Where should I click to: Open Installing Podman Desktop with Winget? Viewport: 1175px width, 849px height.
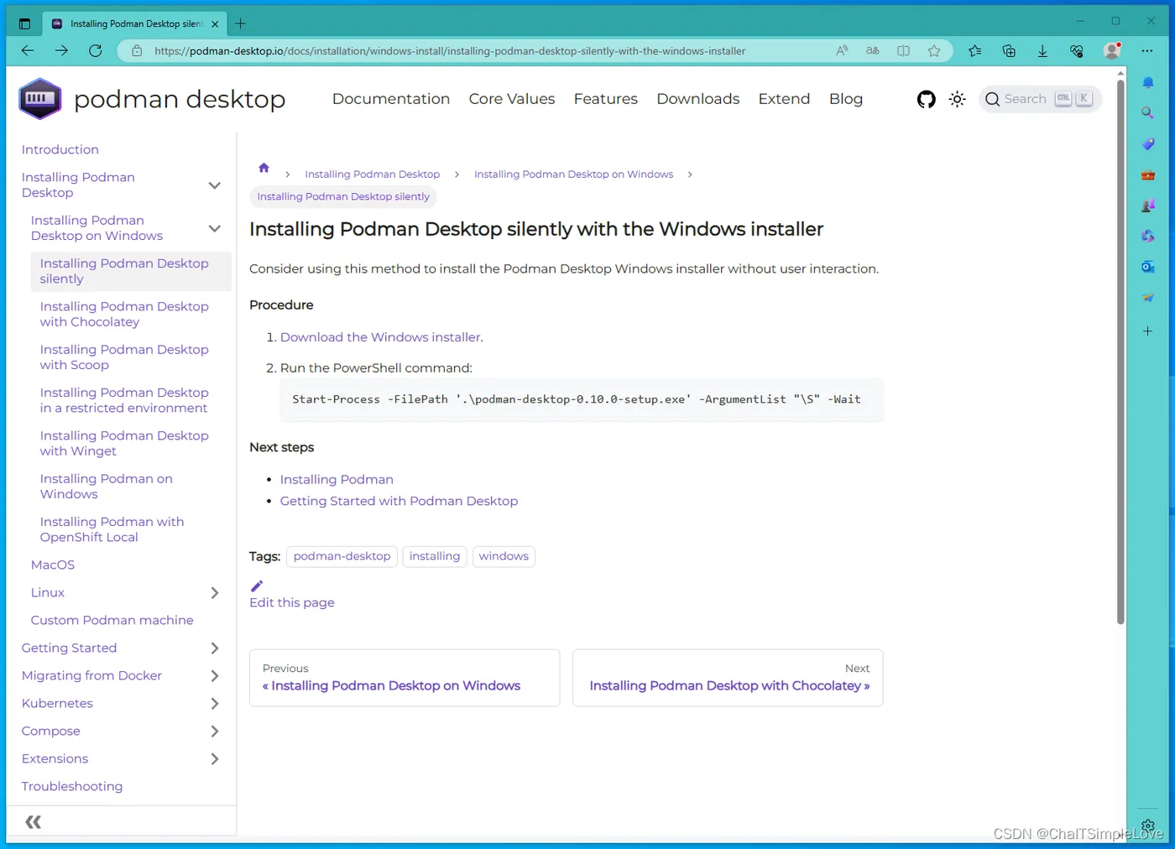pos(124,444)
